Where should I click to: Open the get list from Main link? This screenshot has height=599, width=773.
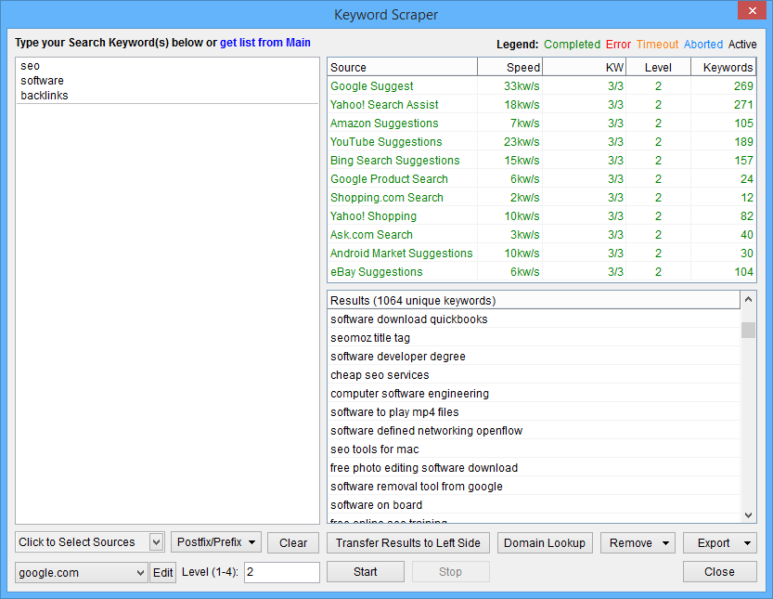(265, 43)
